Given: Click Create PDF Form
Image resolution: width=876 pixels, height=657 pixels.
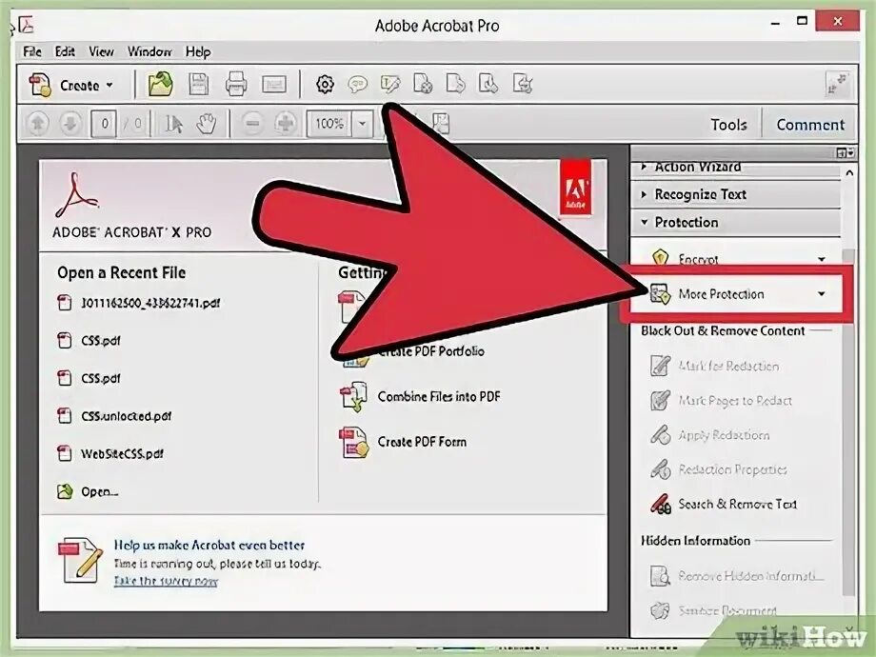Looking at the screenshot, I should click(x=422, y=442).
